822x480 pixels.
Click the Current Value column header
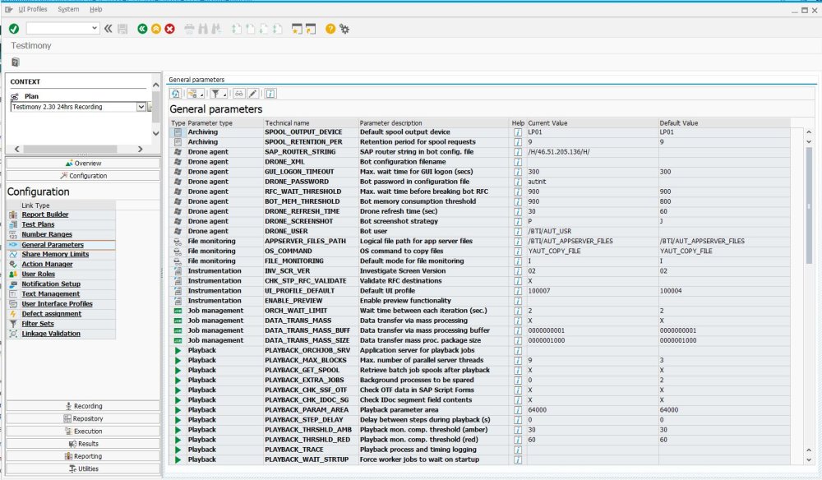[593, 123]
